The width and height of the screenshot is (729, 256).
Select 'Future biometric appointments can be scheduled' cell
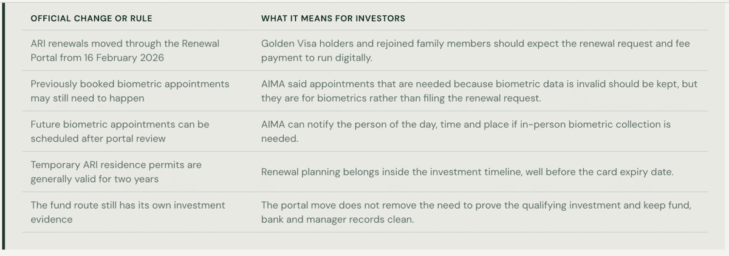pos(120,131)
